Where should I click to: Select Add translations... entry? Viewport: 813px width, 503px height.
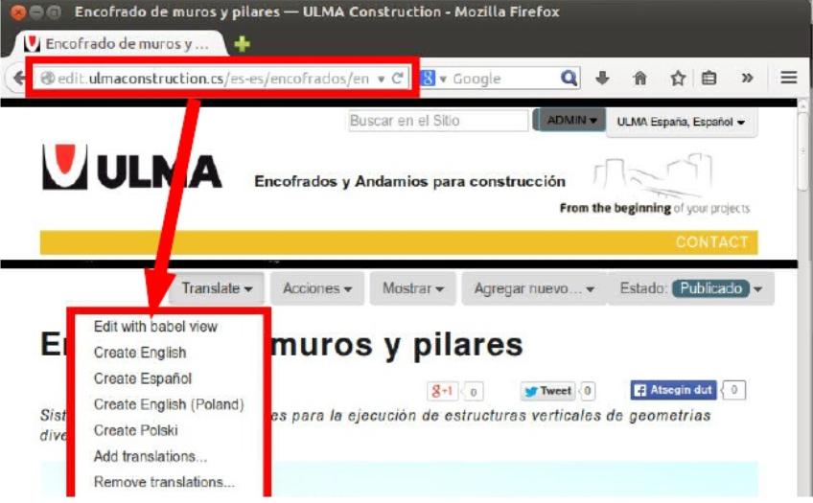tap(151, 456)
